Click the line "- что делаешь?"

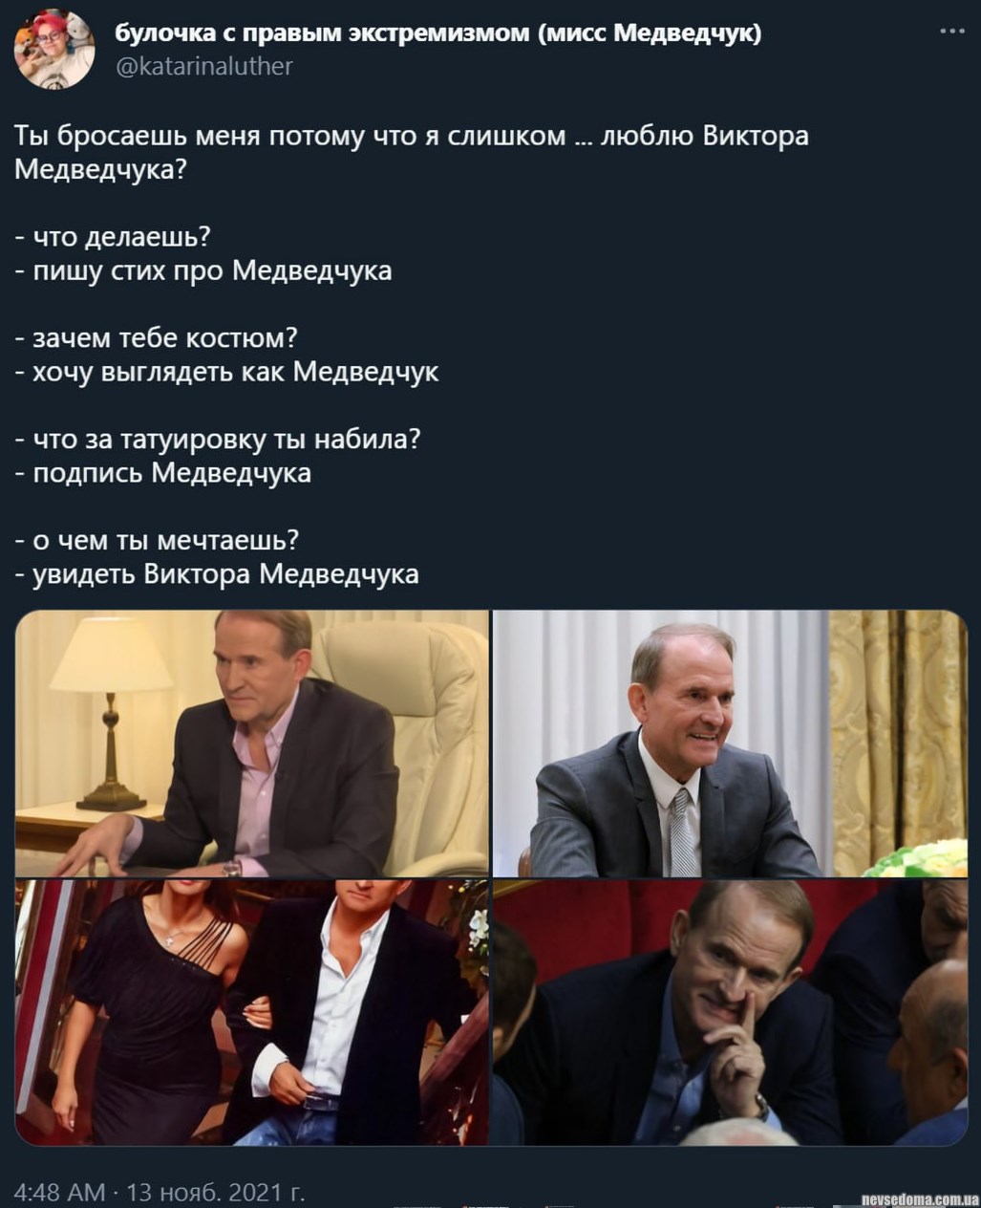[113, 237]
